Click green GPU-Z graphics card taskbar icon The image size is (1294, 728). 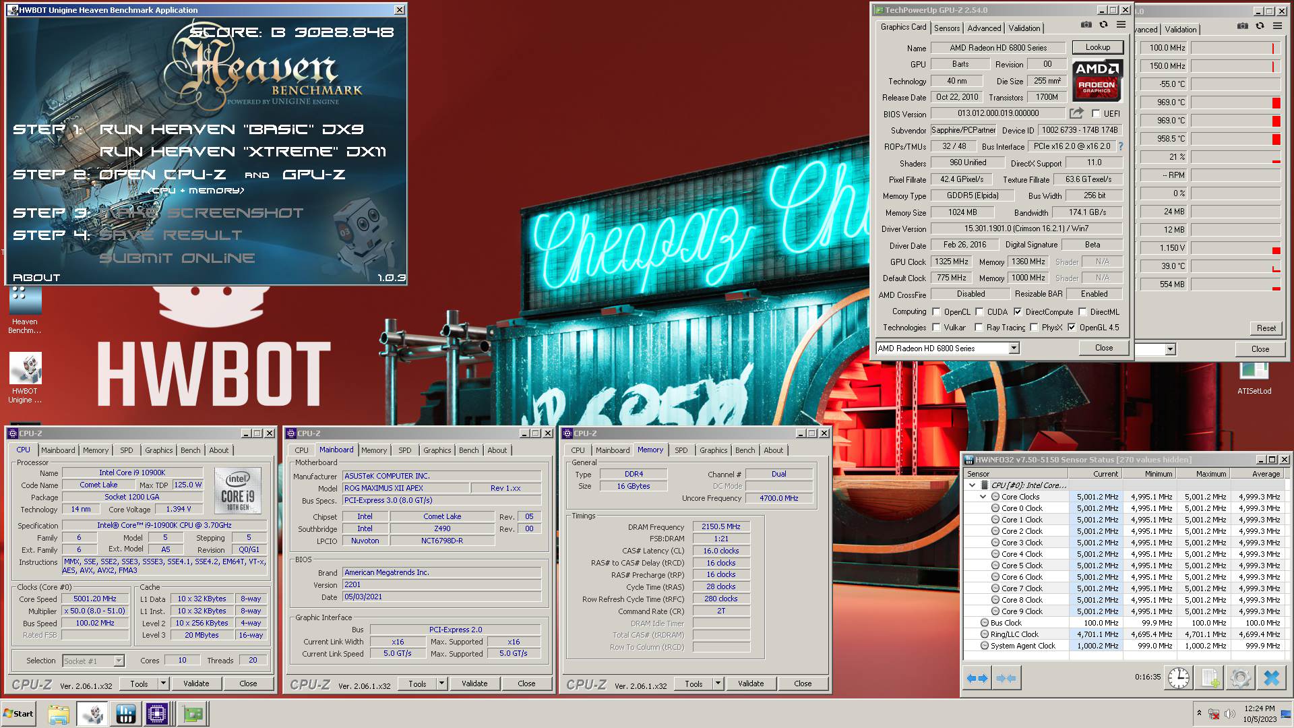[x=192, y=714]
